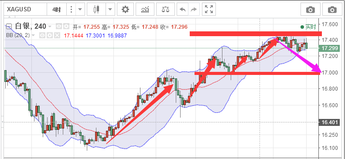Click the small up triangle below toolbar
Screen dimensions: 345x159
[9, 17]
